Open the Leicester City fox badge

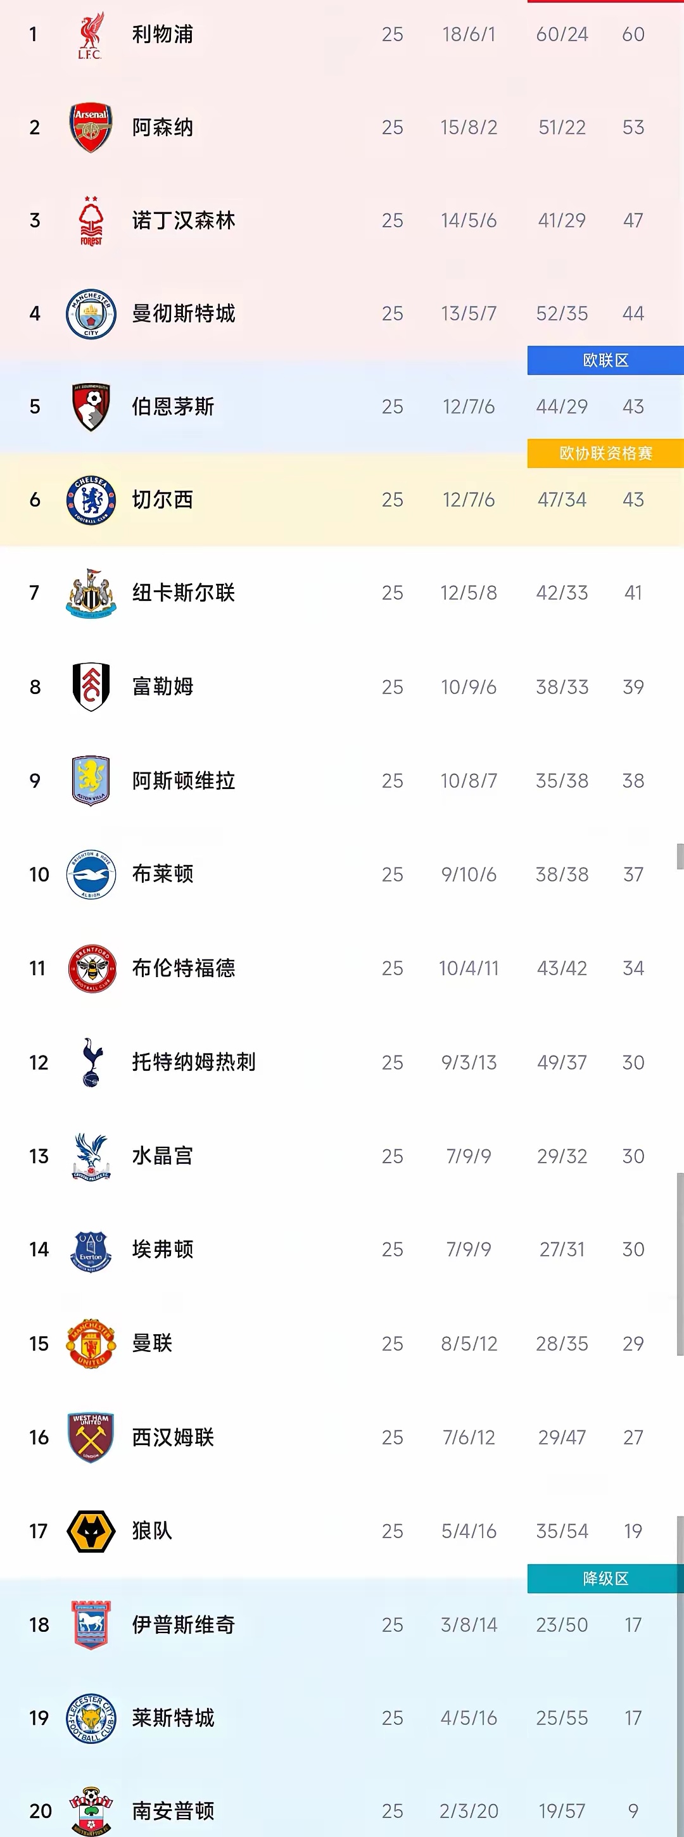pos(91,1719)
